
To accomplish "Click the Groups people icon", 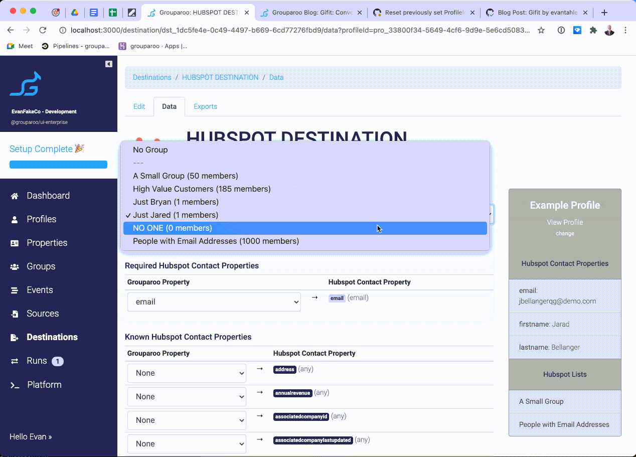I will (15, 267).
